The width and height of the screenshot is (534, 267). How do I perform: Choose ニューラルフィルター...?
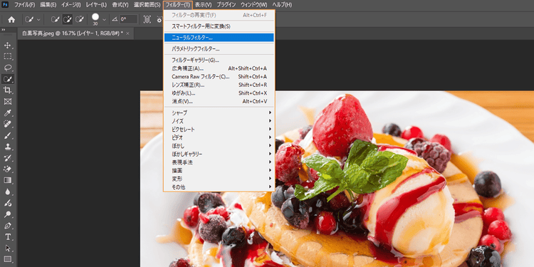point(219,38)
